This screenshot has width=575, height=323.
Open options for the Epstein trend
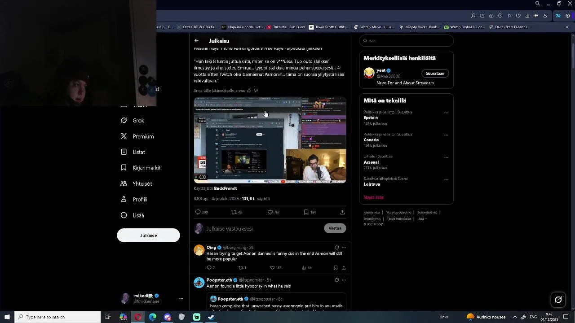(446, 113)
